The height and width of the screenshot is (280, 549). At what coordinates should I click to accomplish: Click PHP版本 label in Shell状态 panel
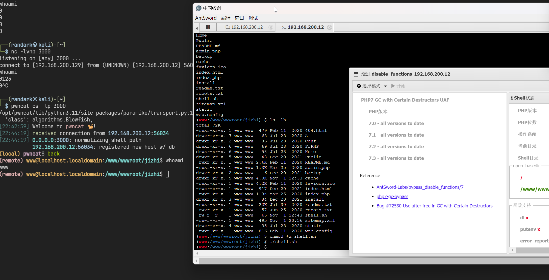(x=527, y=111)
